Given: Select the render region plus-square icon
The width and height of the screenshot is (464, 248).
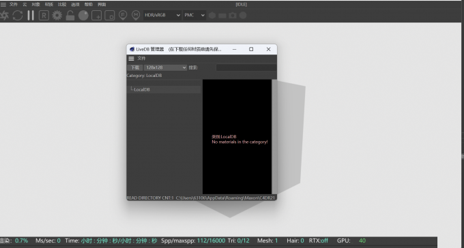Looking at the screenshot, I should coord(96,16).
